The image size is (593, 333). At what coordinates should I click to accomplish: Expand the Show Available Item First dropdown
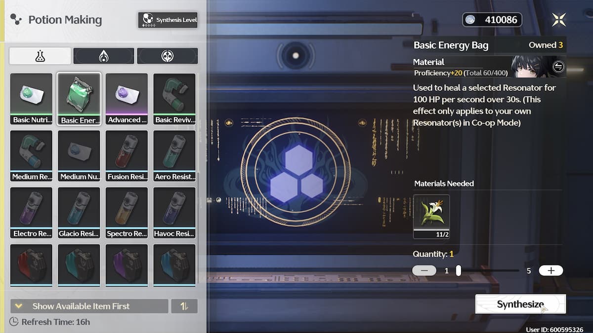(89, 306)
